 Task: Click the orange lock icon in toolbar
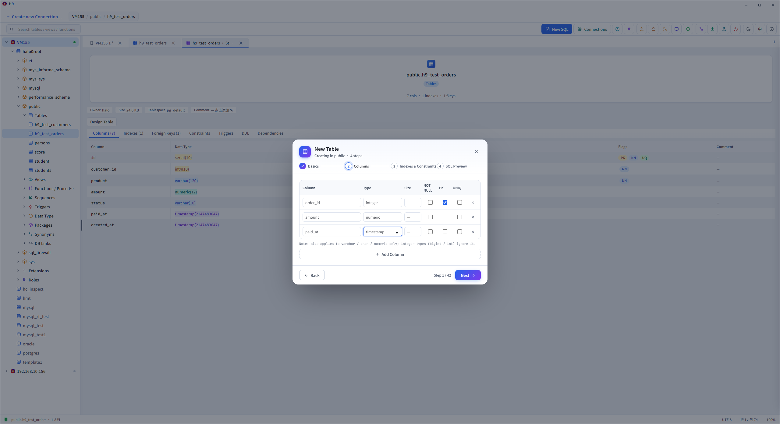coord(653,29)
